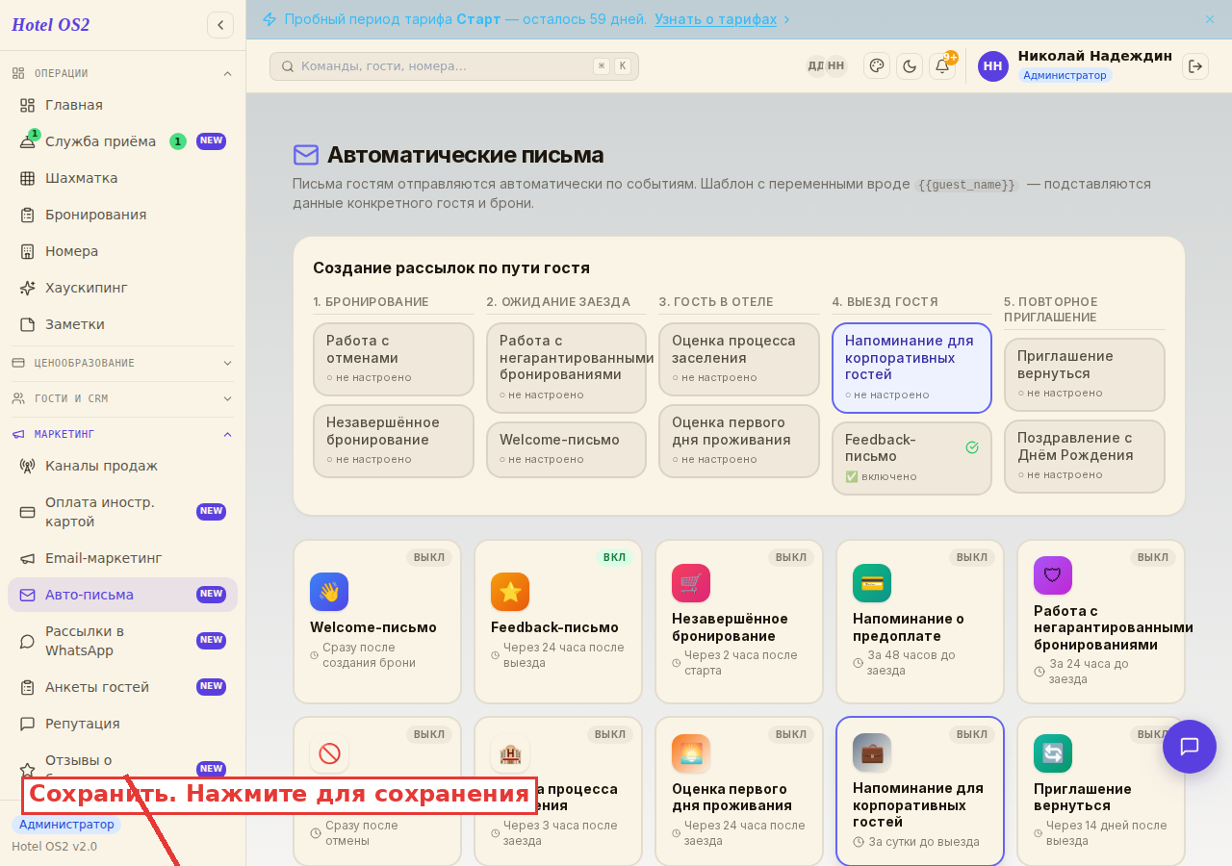Select Feedback-письмо journey step with checkmark

tap(911, 458)
